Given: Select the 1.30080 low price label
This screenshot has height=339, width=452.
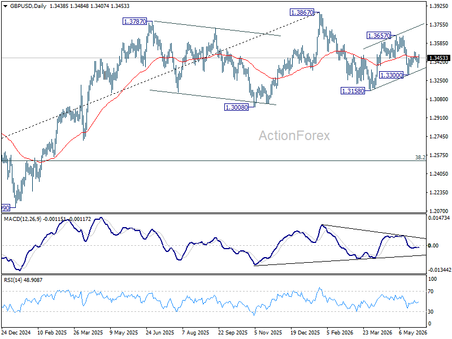Looking at the screenshot, I should [236, 107].
